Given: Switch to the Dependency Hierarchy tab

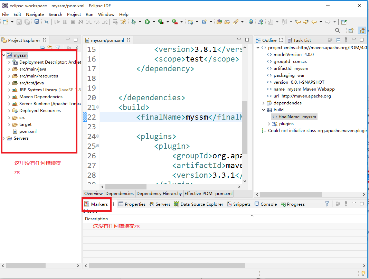Looking at the screenshot, I should [159, 194].
